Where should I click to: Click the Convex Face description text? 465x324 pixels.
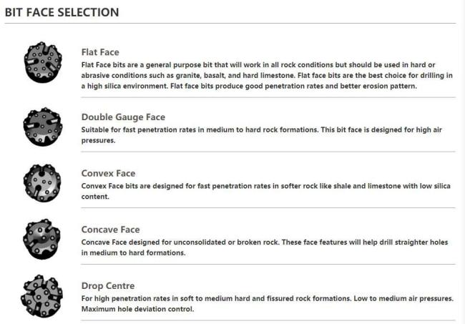tap(265, 192)
